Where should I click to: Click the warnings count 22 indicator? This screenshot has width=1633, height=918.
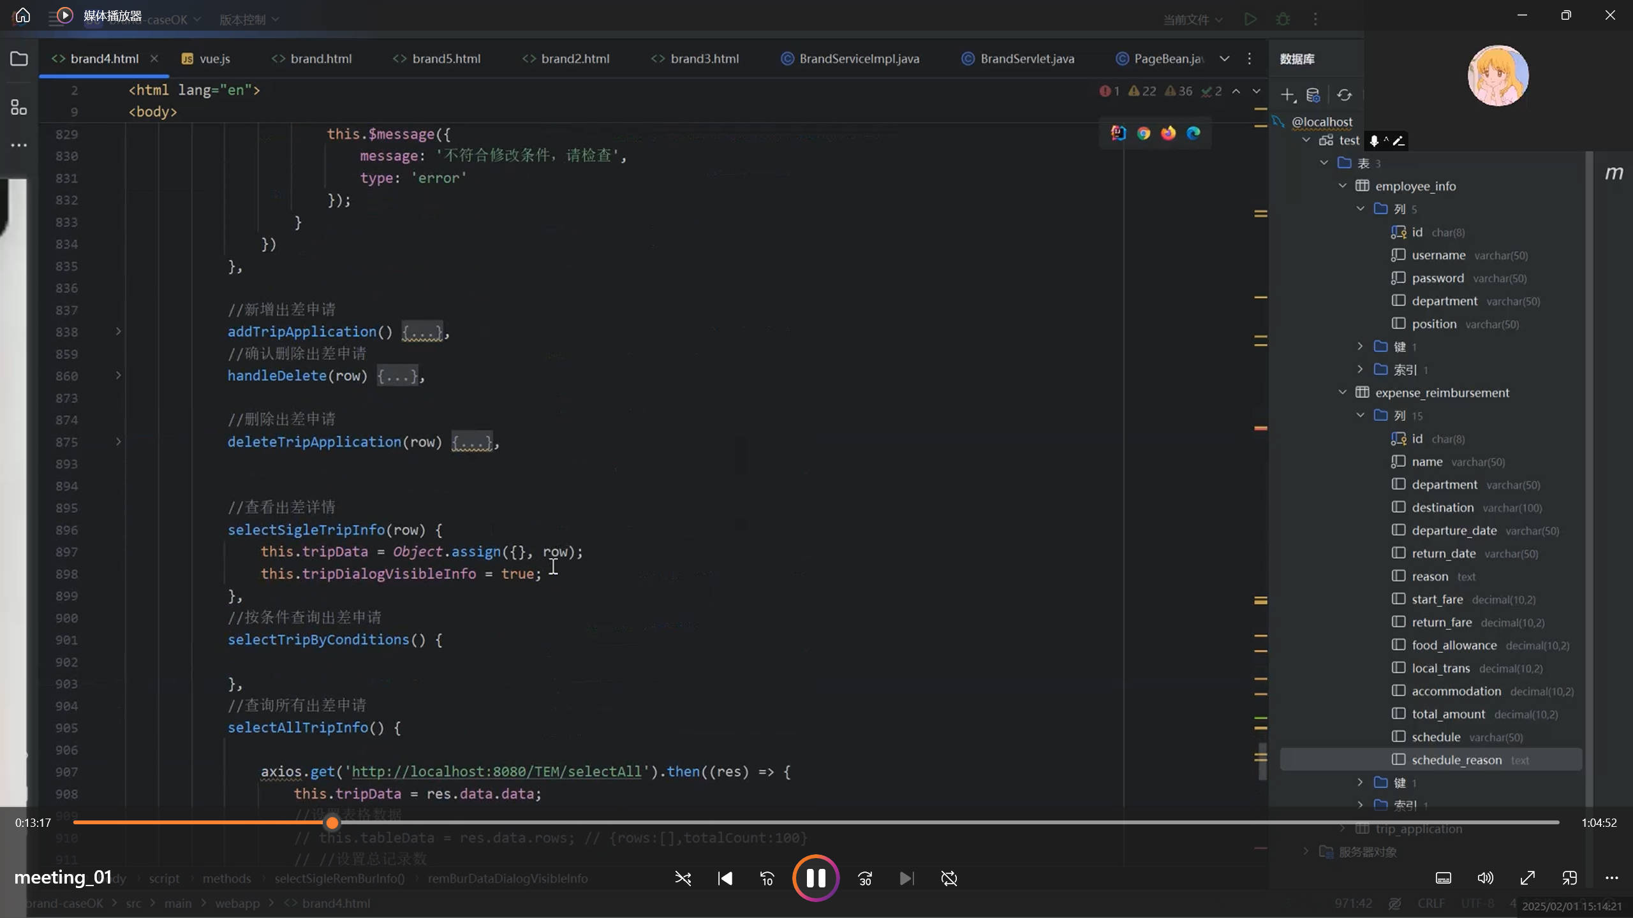[1142, 91]
